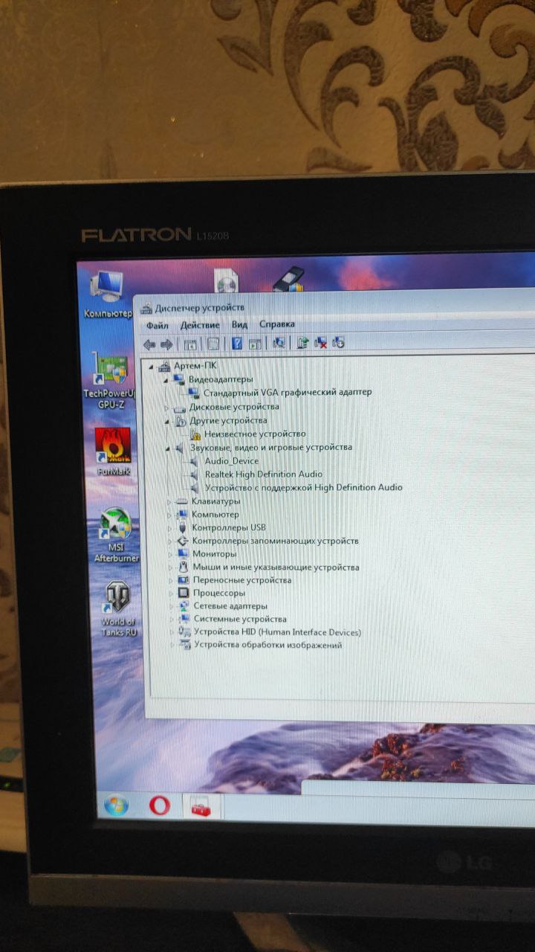The image size is (535, 952).
Task: Select the Компьютер tree category
Action: (215, 515)
